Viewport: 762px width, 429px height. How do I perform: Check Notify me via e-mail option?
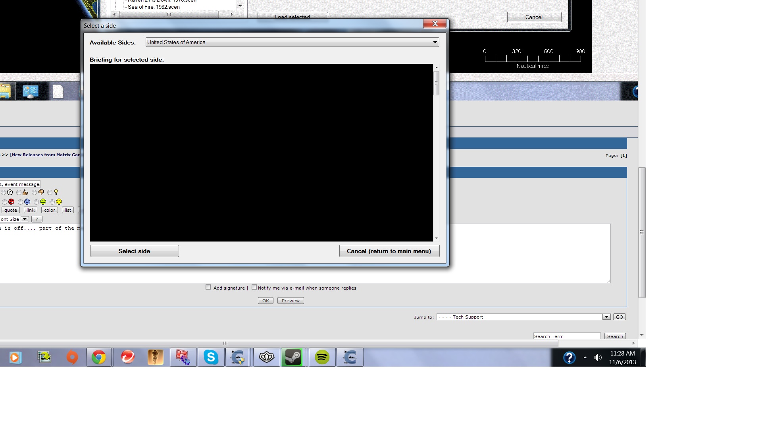point(254,287)
